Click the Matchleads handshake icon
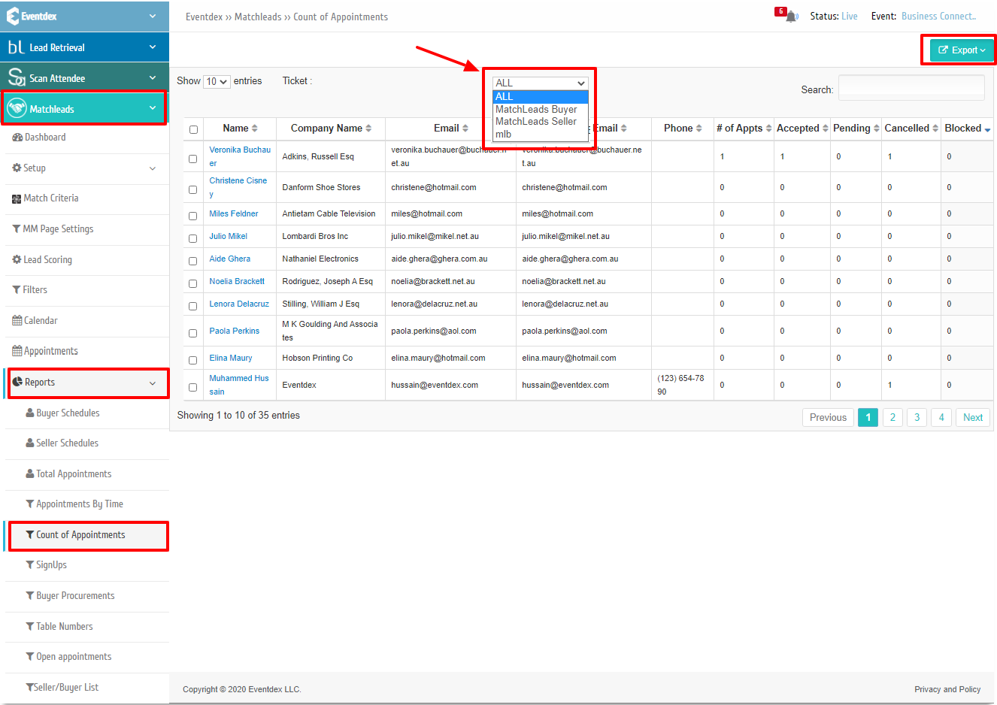The height and width of the screenshot is (705, 997). (17, 109)
